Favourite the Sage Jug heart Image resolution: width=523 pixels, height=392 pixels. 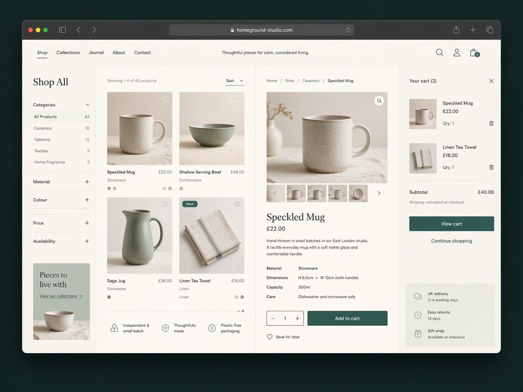tap(165, 204)
